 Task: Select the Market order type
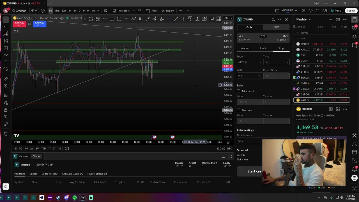(x=245, y=48)
